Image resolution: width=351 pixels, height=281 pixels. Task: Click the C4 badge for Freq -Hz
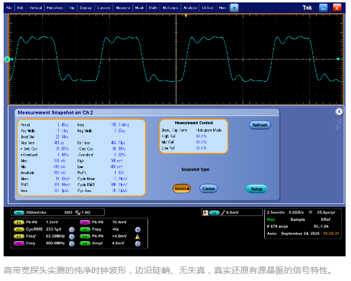tap(85, 229)
